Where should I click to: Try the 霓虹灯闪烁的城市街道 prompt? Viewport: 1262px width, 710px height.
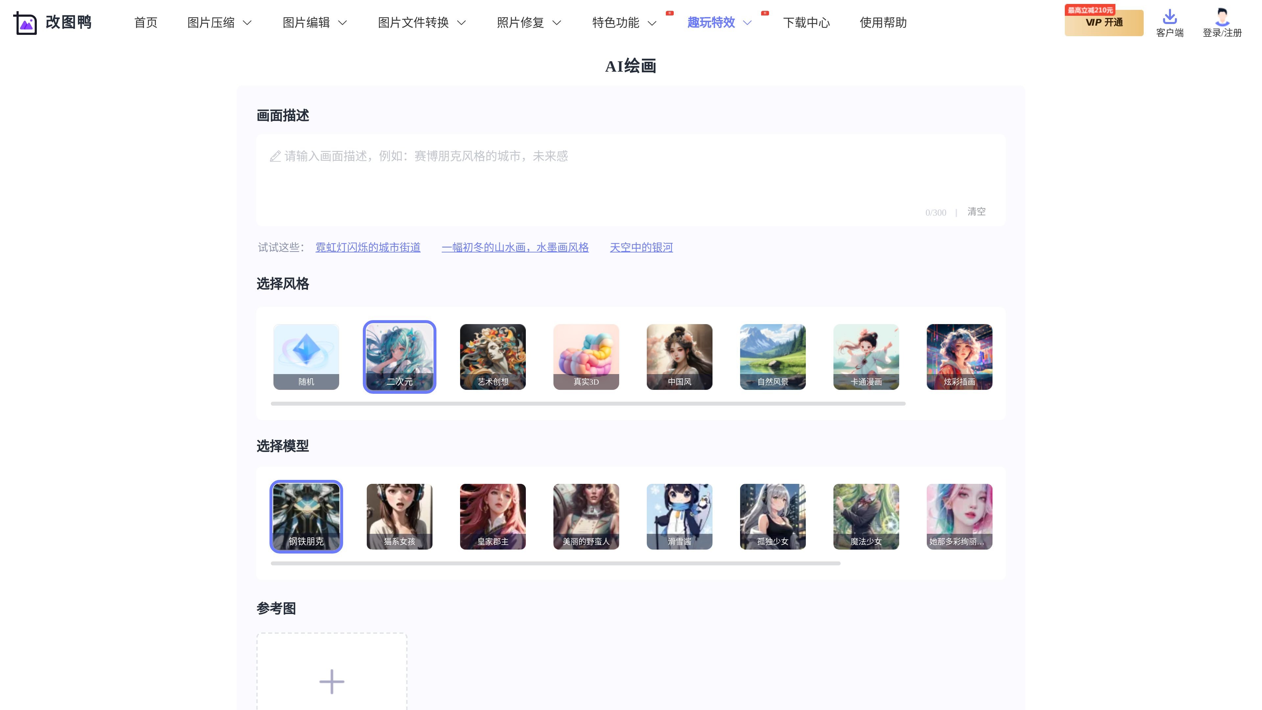[368, 248]
